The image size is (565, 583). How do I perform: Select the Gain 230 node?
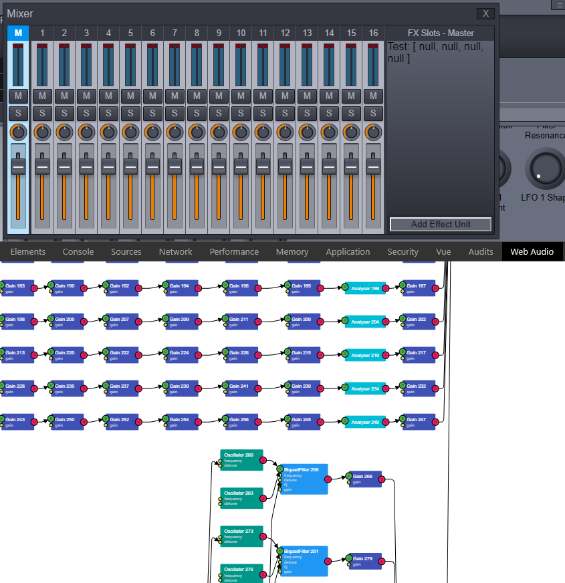click(x=304, y=388)
